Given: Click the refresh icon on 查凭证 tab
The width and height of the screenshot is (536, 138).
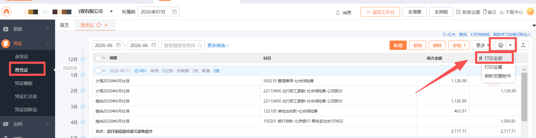Looking at the screenshot, I should click(99, 25).
